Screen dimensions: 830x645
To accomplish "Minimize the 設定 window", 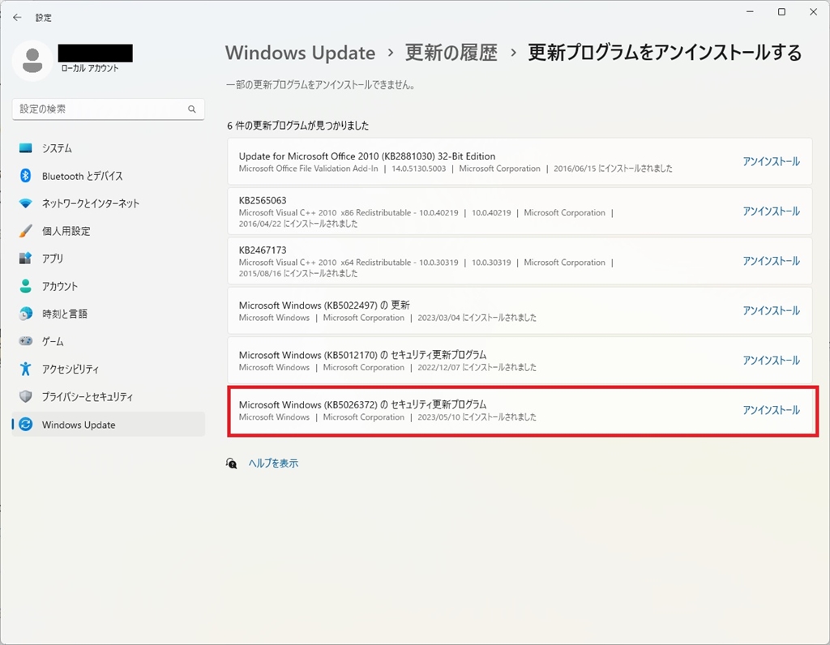I will click(750, 11).
